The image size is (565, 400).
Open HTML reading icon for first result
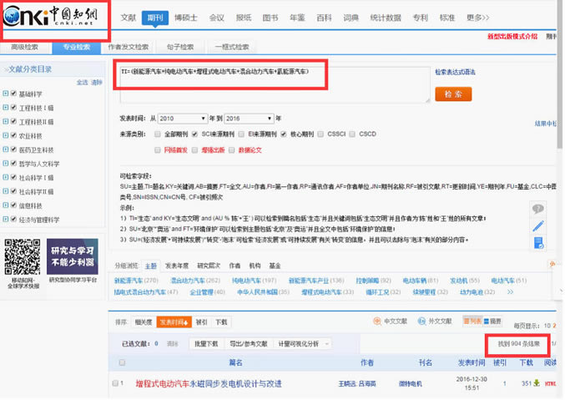click(x=551, y=383)
